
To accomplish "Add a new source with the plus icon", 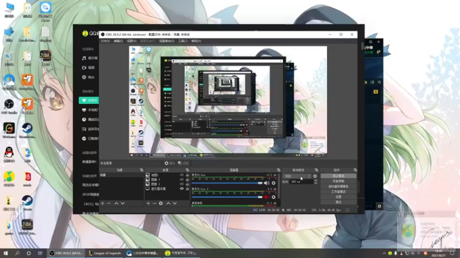I will [x=148, y=203].
